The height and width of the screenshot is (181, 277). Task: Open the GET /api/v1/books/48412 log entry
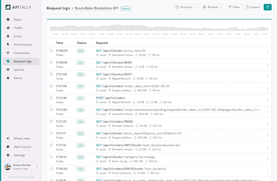[x=114, y=62]
